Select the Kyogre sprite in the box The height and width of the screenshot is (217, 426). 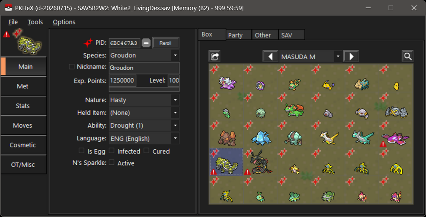point(396,134)
